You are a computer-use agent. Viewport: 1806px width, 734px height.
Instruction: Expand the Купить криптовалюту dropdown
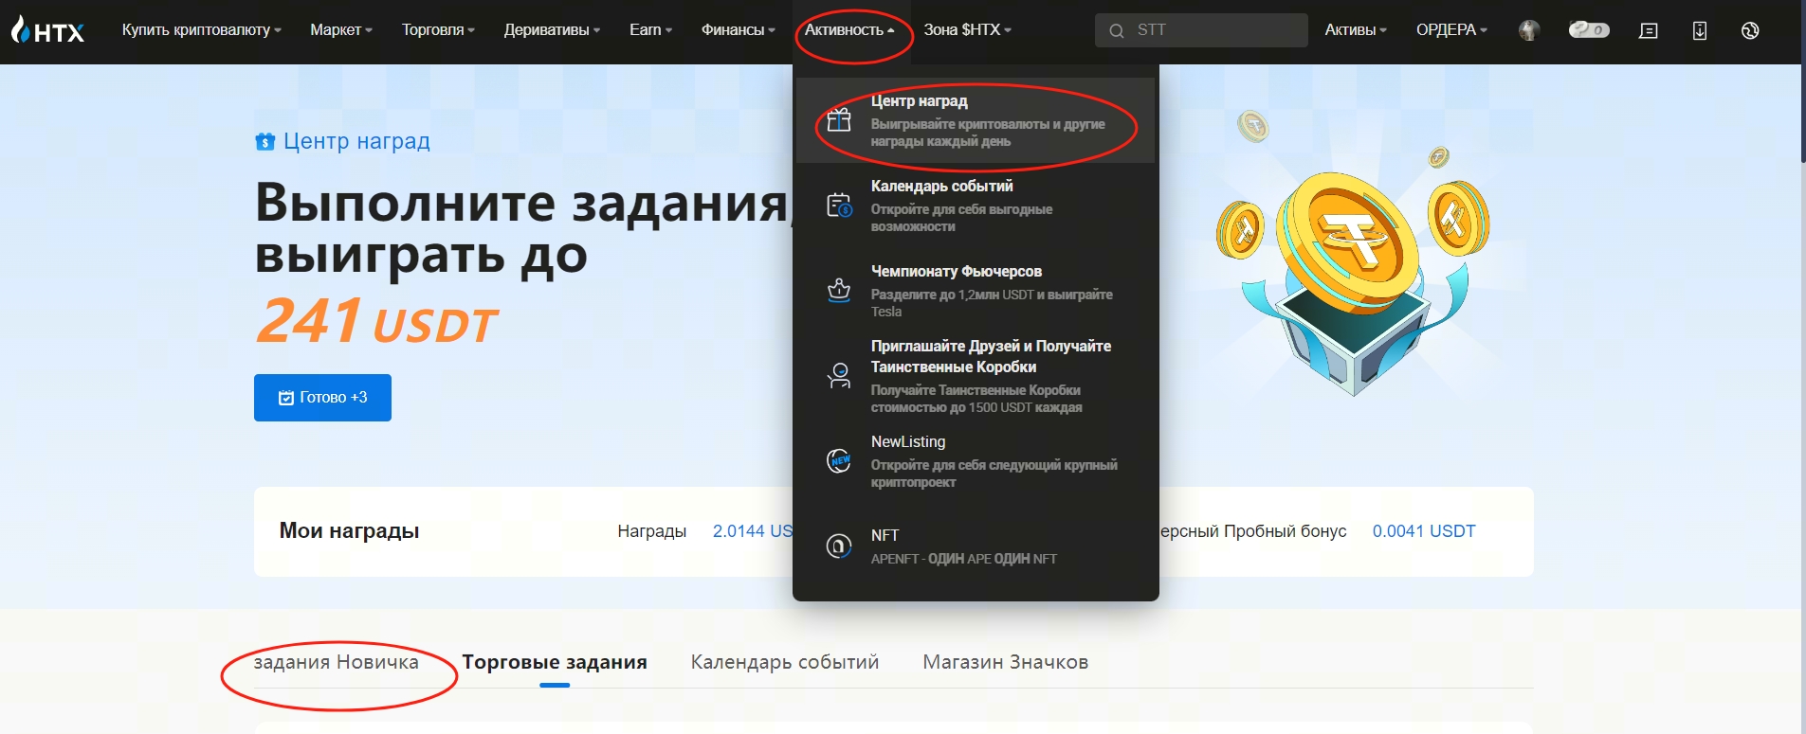pyautogui.click(x=201, y=30)
